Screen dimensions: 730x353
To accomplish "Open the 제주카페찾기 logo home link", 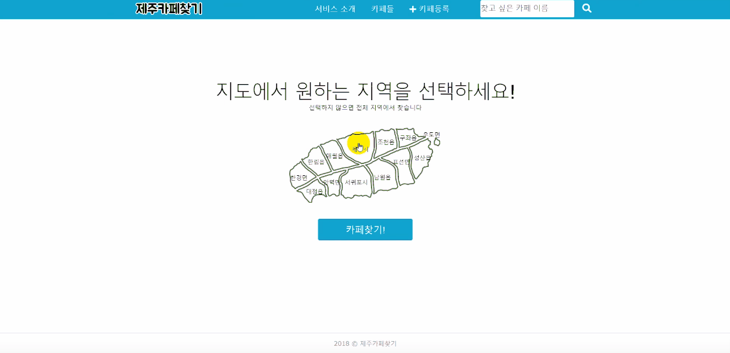I will pyautogui.click(x=169, y=9).
